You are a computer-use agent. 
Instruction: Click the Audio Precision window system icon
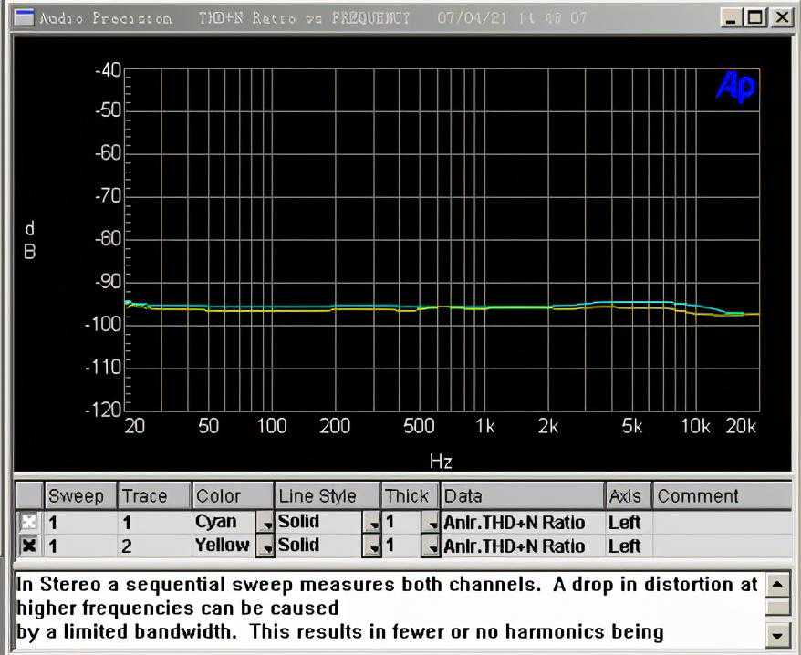(26, 18)
